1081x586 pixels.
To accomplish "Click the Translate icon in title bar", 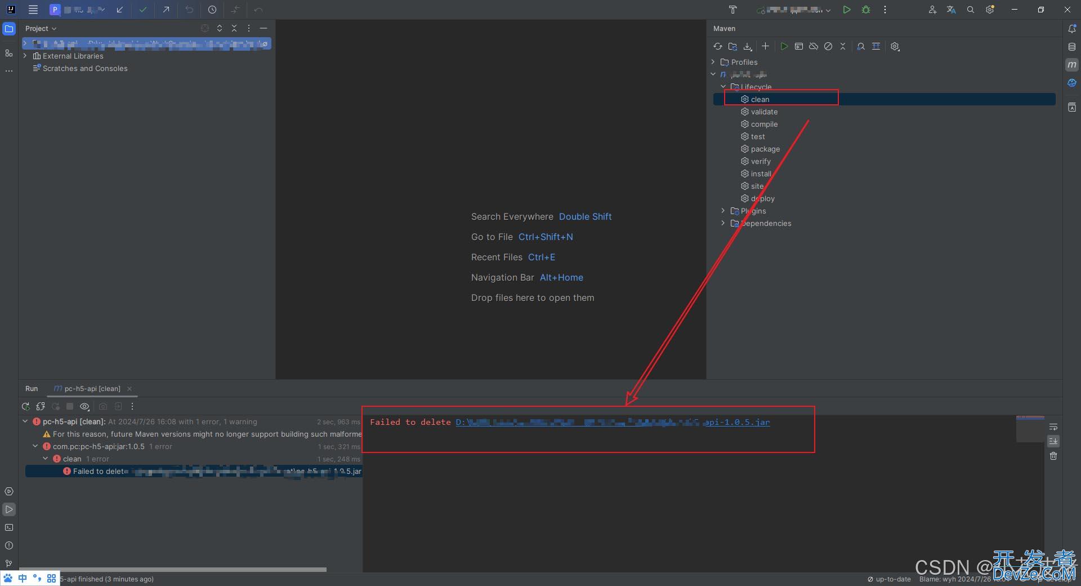I will [x=952, y=10].
